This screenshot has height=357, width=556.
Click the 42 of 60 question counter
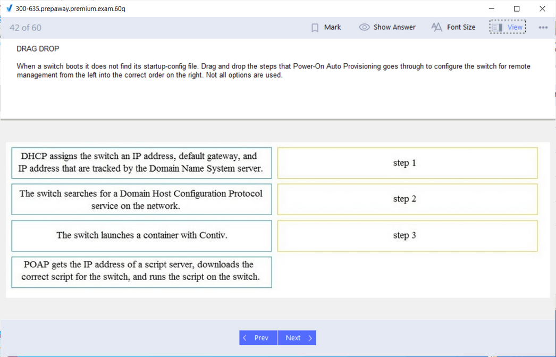pyautogui.click(x=26, y=28)
